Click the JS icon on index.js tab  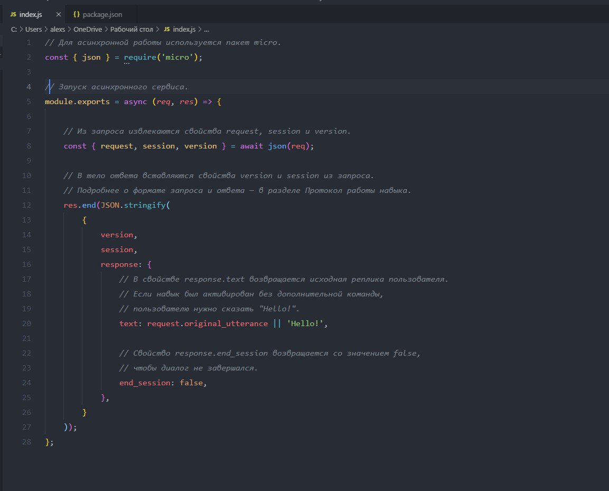[x=13, y=14]
